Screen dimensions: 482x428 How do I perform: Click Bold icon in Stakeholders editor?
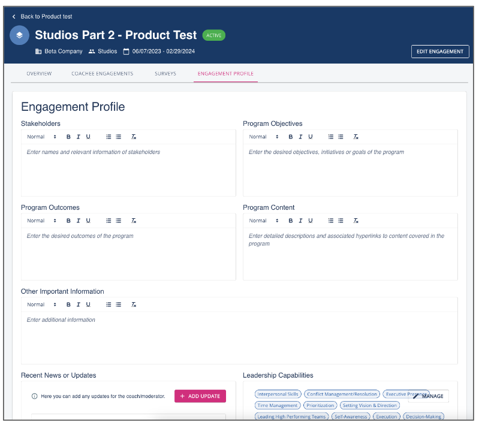pyautogui.click(x=69, y=137)
